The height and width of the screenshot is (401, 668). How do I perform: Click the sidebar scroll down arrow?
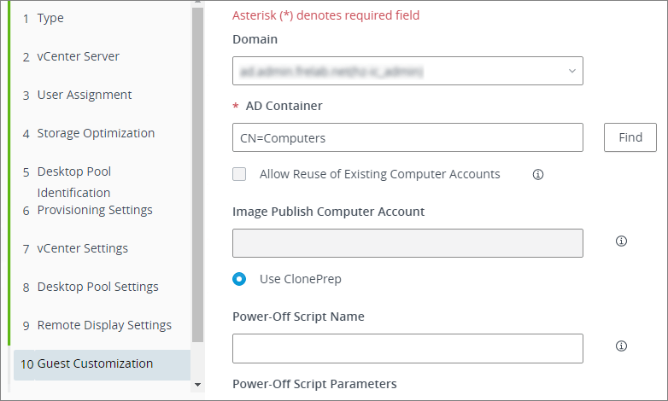coord(198,385)
